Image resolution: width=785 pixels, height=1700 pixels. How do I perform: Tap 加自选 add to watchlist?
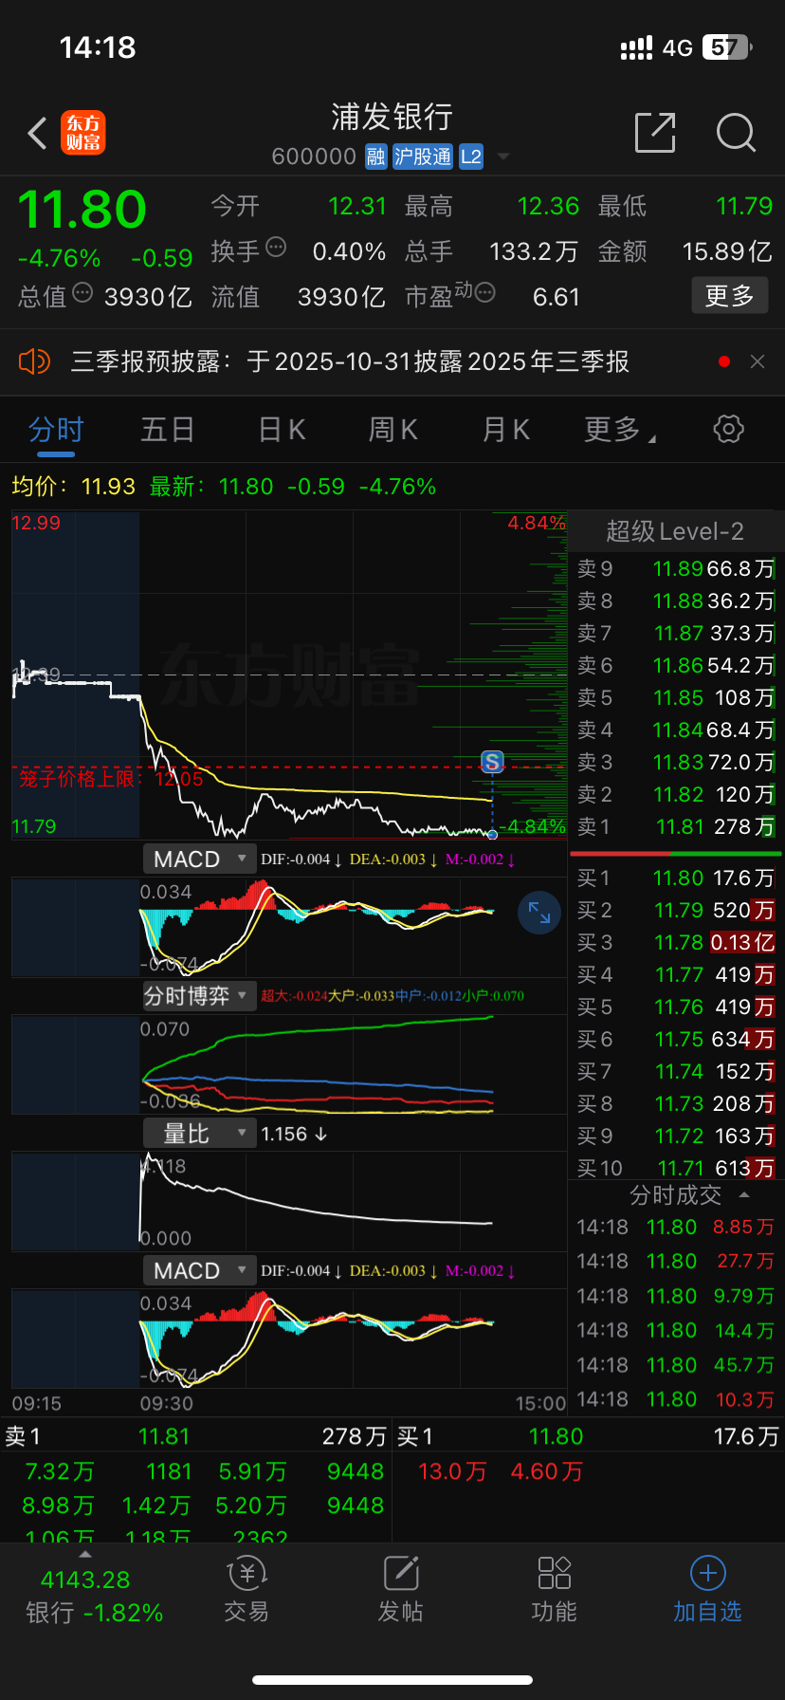(x=707, y=1589)
